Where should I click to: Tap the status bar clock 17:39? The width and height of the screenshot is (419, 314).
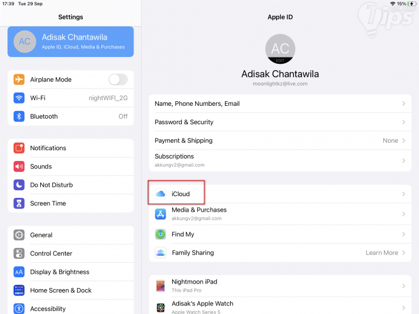8,3
